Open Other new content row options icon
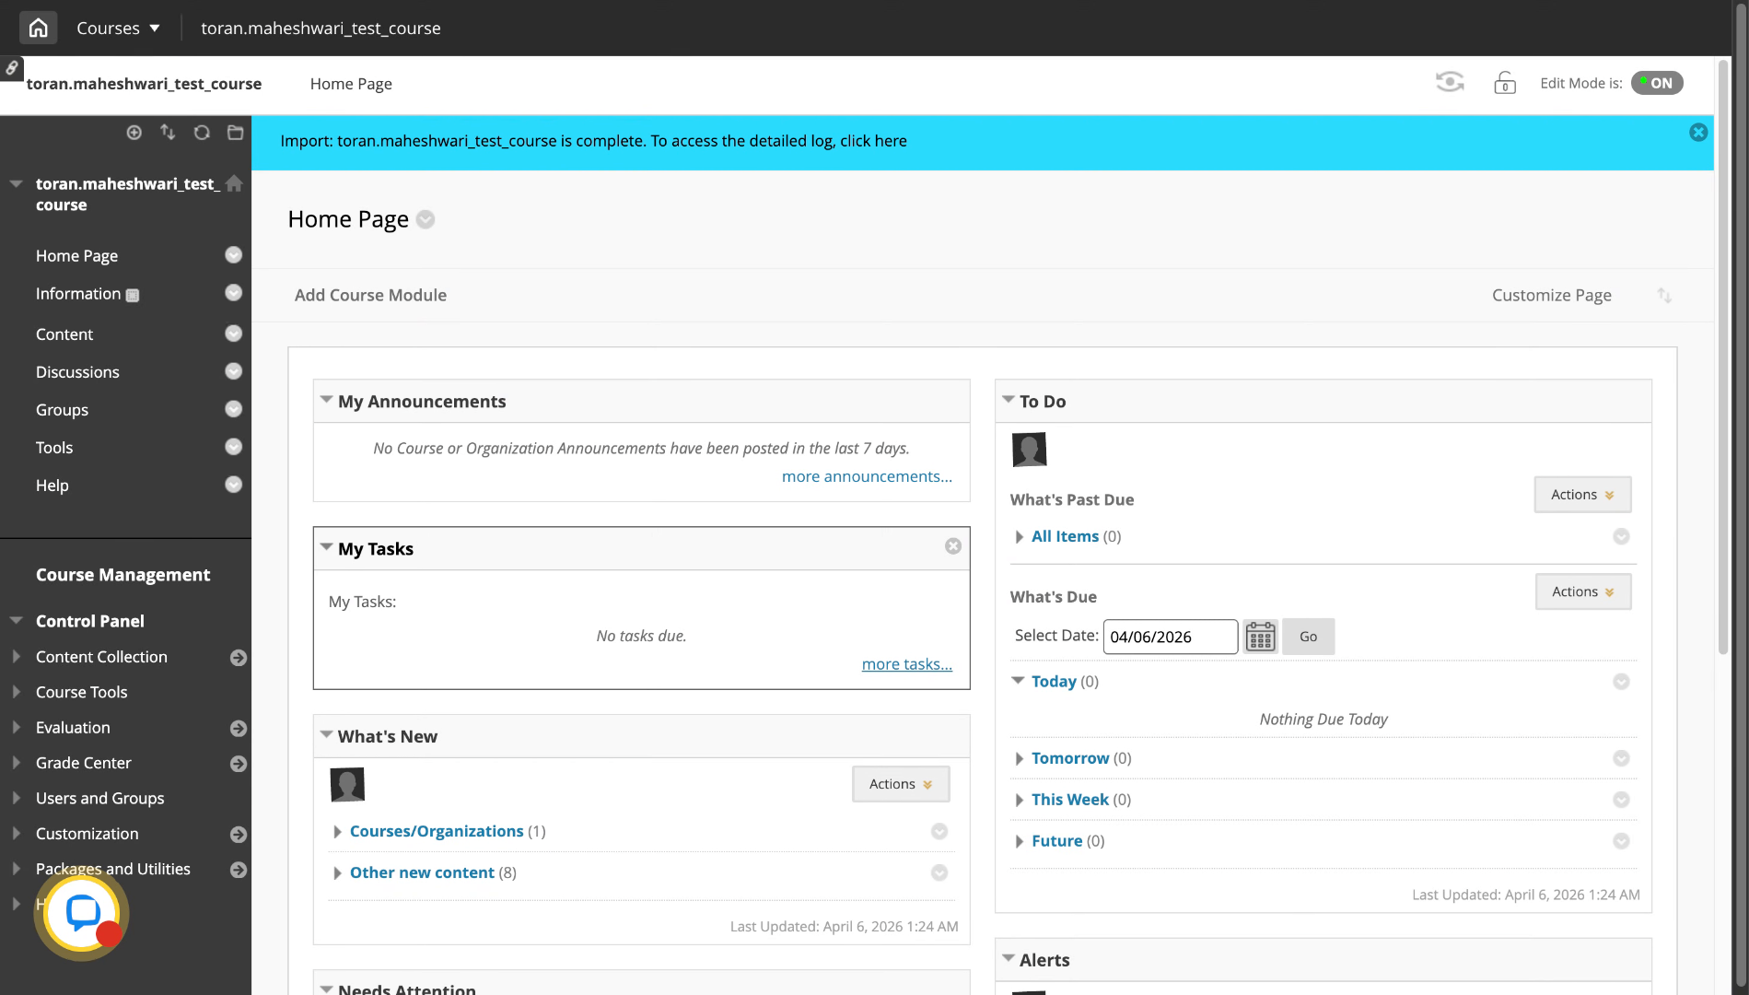This screenshot has width=1749, height=995. pos(939,872)
